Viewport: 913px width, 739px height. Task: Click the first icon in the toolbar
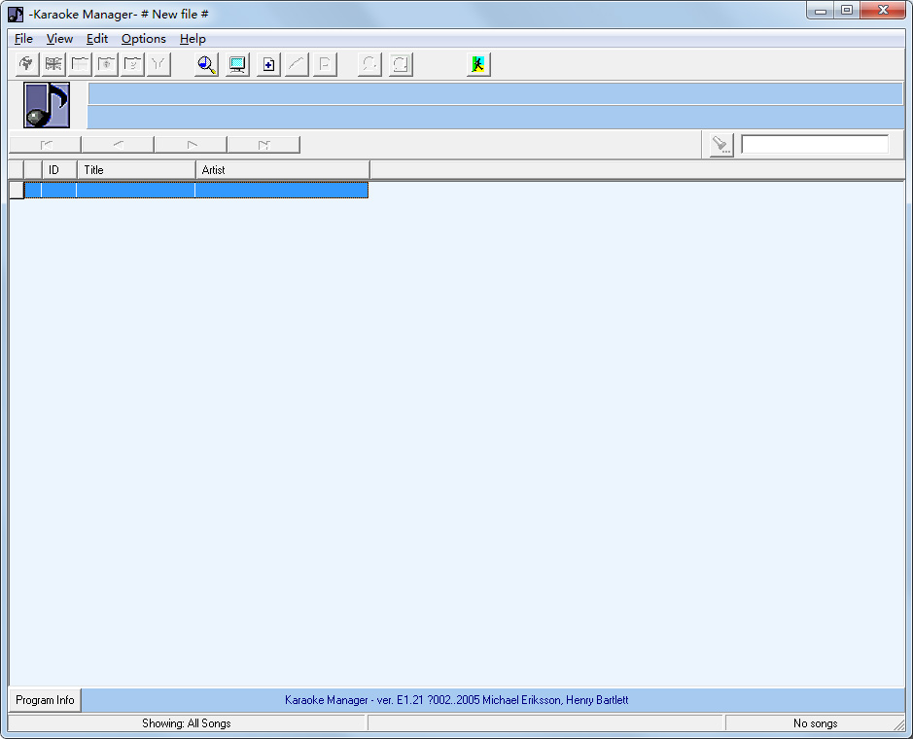(x=26, y=65)
